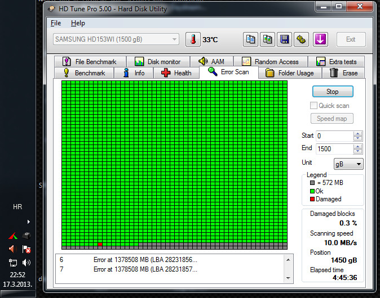Click the network tray icon

(x=12, y=263)
